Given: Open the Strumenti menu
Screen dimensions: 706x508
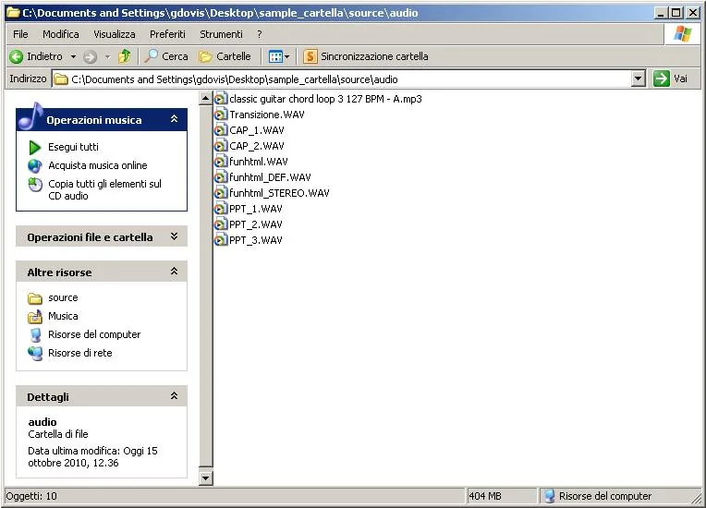Looking at the screenshot, I should pos(221,34).
